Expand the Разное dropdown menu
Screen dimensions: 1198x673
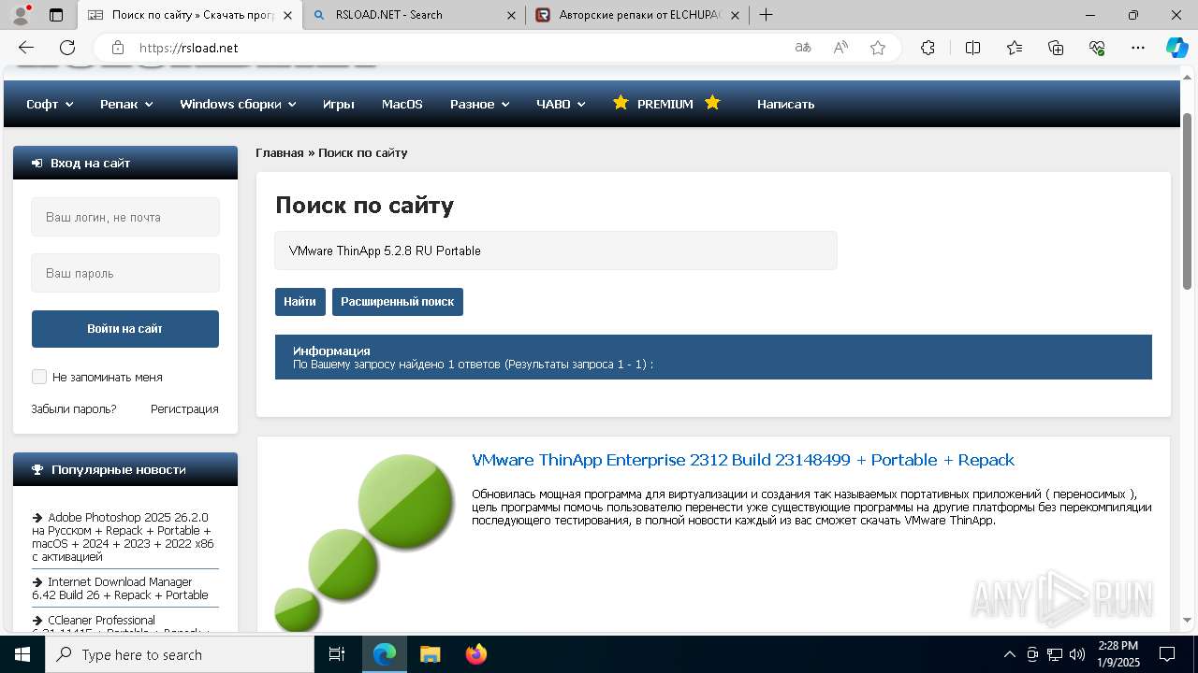(479, 104)
